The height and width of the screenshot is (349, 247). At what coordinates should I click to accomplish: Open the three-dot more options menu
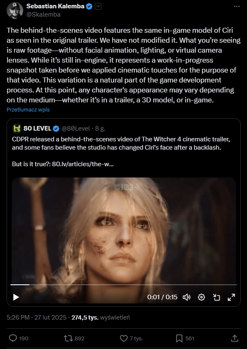(237, 7)
